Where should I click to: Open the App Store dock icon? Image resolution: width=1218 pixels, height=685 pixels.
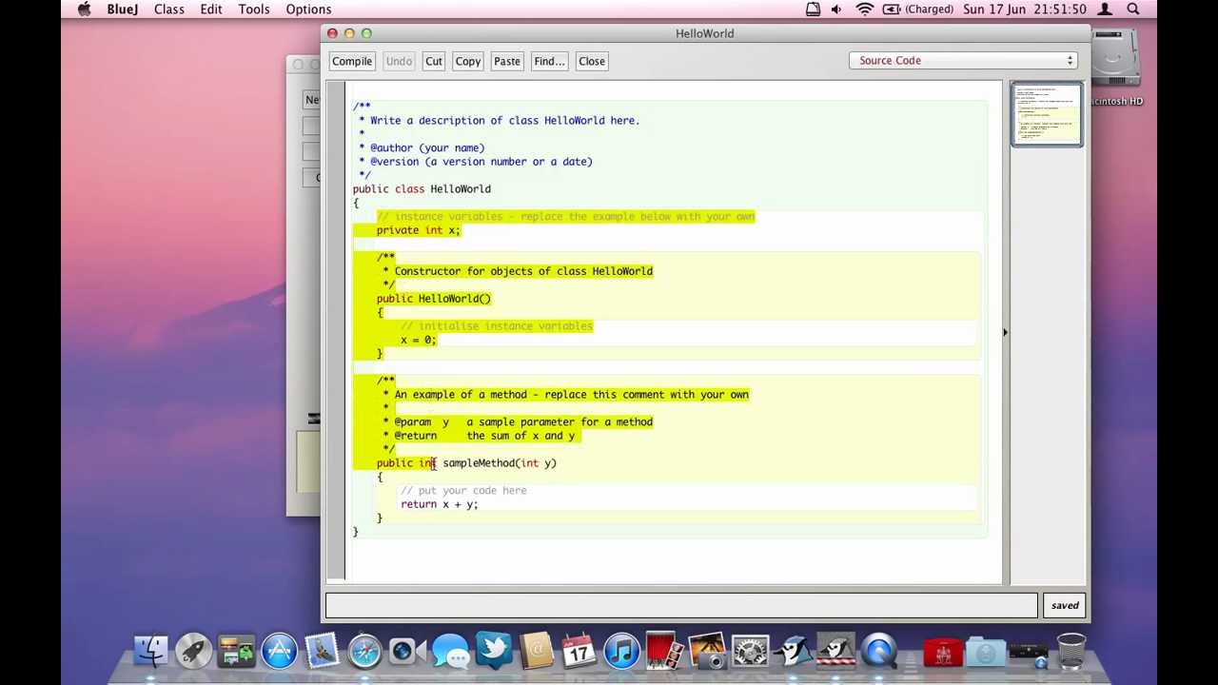pyautogui.click(x=280, y=652)
